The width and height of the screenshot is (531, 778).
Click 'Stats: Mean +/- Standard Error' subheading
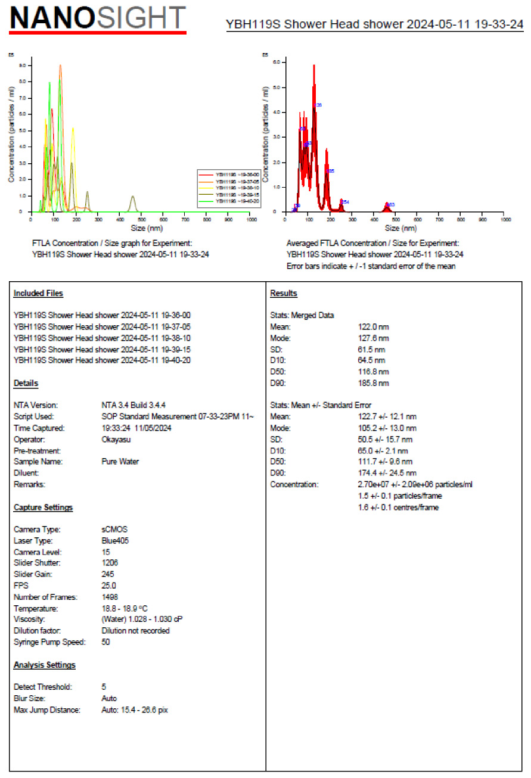(x=321, y=405)
